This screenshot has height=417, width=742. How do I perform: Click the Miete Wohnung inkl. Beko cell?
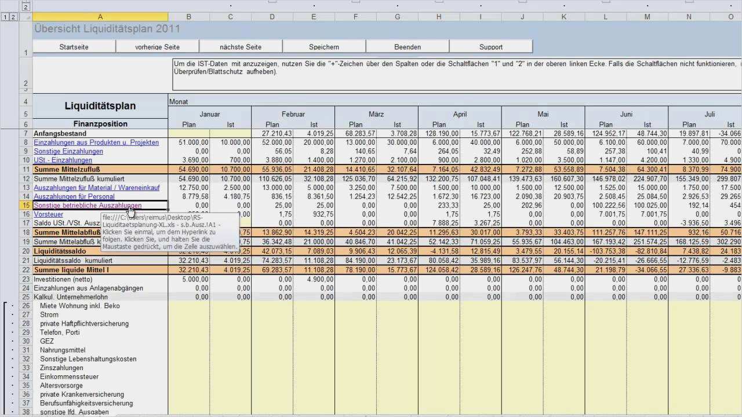[80, 306]
